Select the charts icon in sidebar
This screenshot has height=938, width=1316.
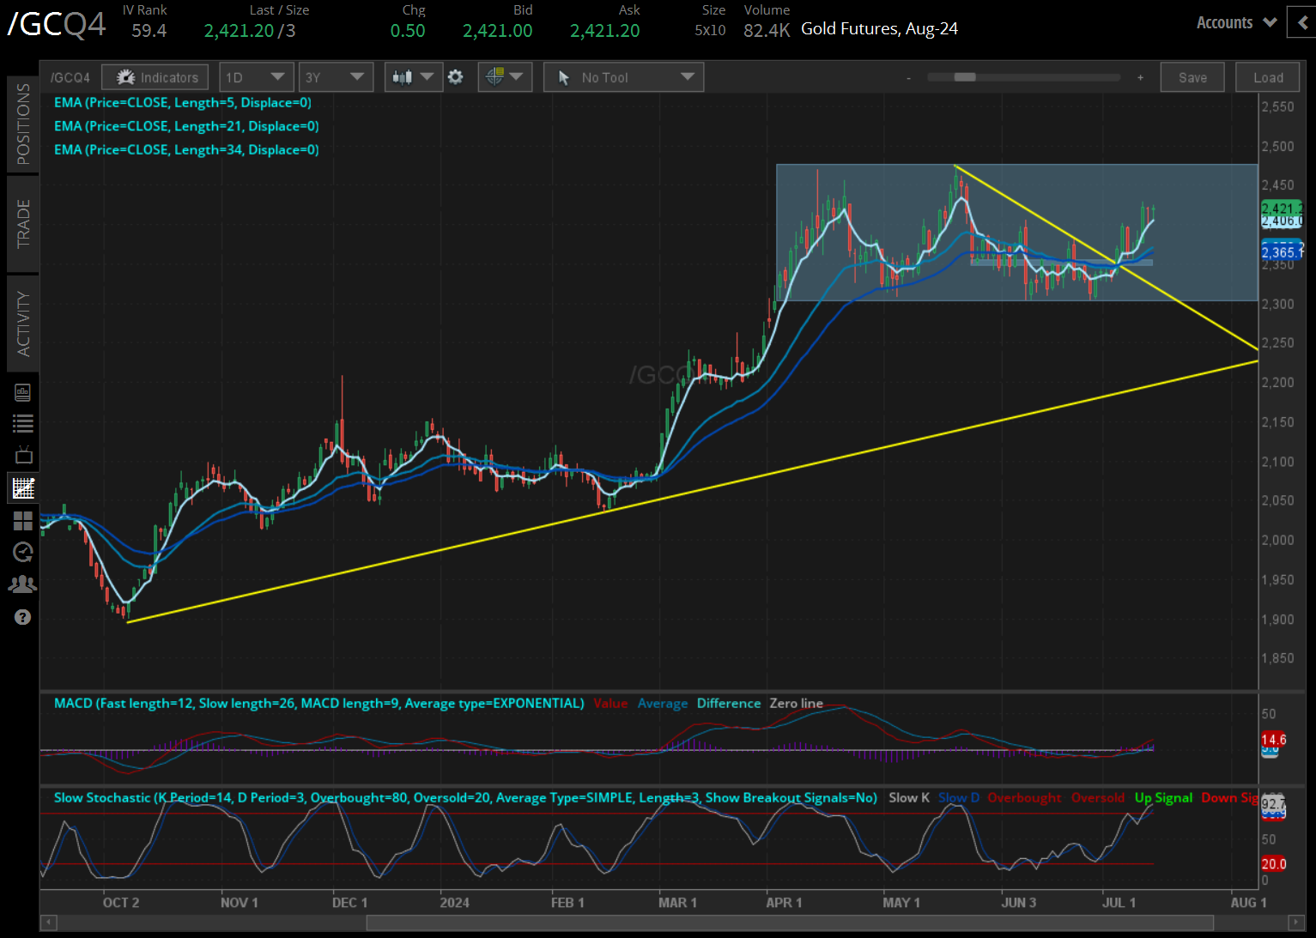[22, 488]
